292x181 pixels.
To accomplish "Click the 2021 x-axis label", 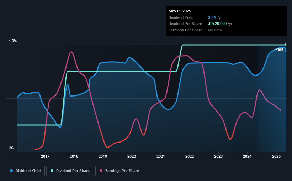I will pos(160,156).
